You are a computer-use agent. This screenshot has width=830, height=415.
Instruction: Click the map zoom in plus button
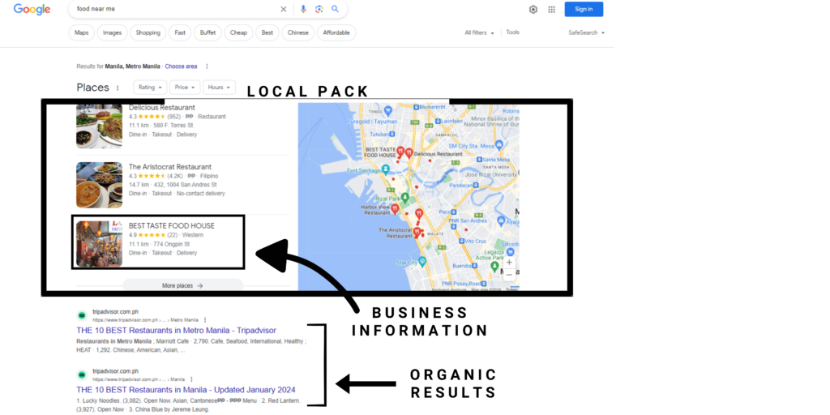click(509, 263)
